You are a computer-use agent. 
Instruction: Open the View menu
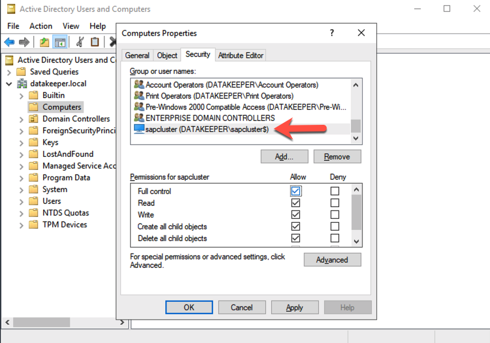71,26
